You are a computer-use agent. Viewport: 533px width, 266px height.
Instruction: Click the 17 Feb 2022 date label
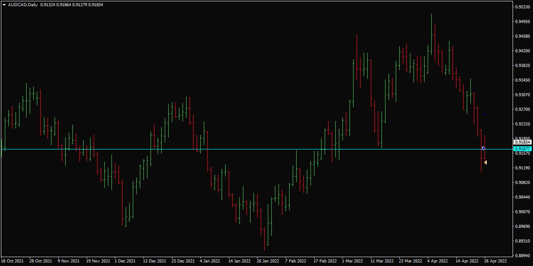[x=325, y=261]
